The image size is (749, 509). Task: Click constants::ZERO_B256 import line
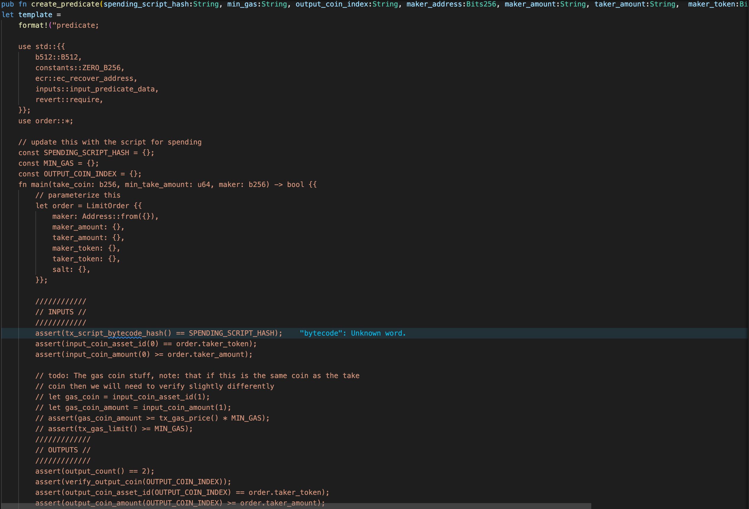[x=80, y=68]
